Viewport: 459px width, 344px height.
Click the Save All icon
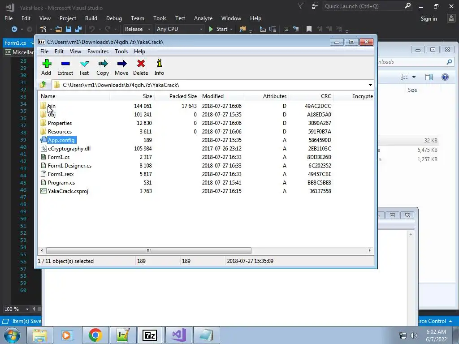coord(78,29)
